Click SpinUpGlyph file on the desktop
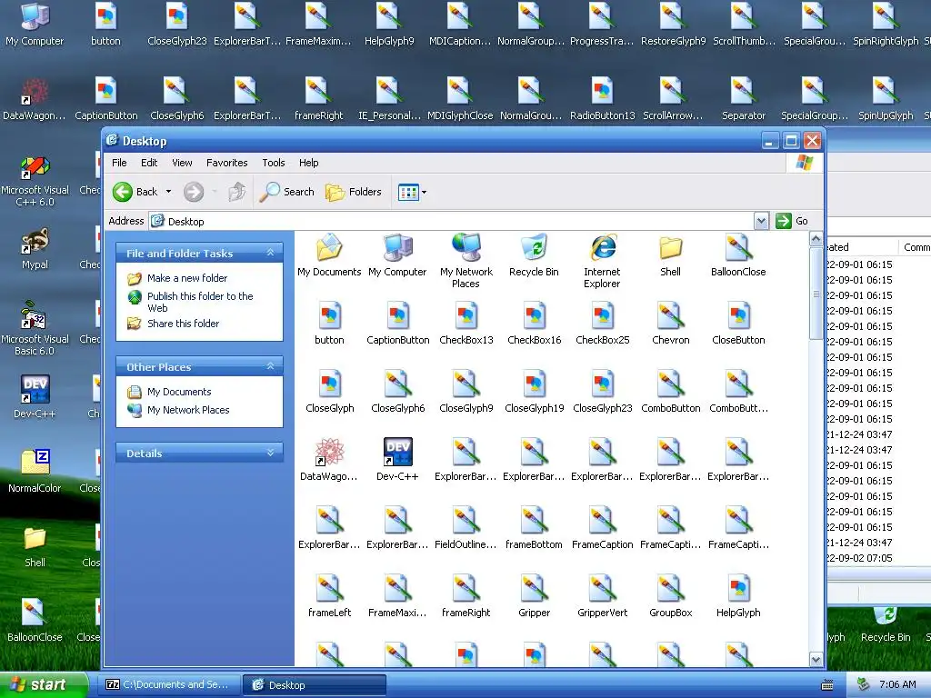Viewport: 931px width, 698px height. (886, 99)
